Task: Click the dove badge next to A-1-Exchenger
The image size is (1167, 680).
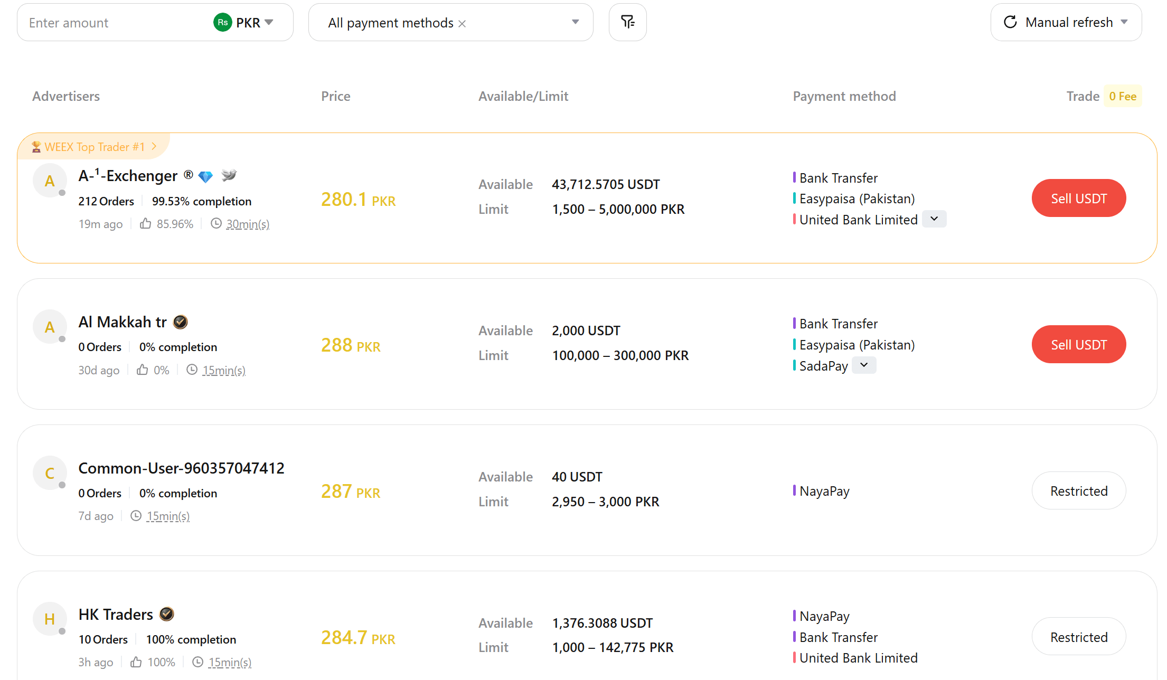Action: coord(229,175)
